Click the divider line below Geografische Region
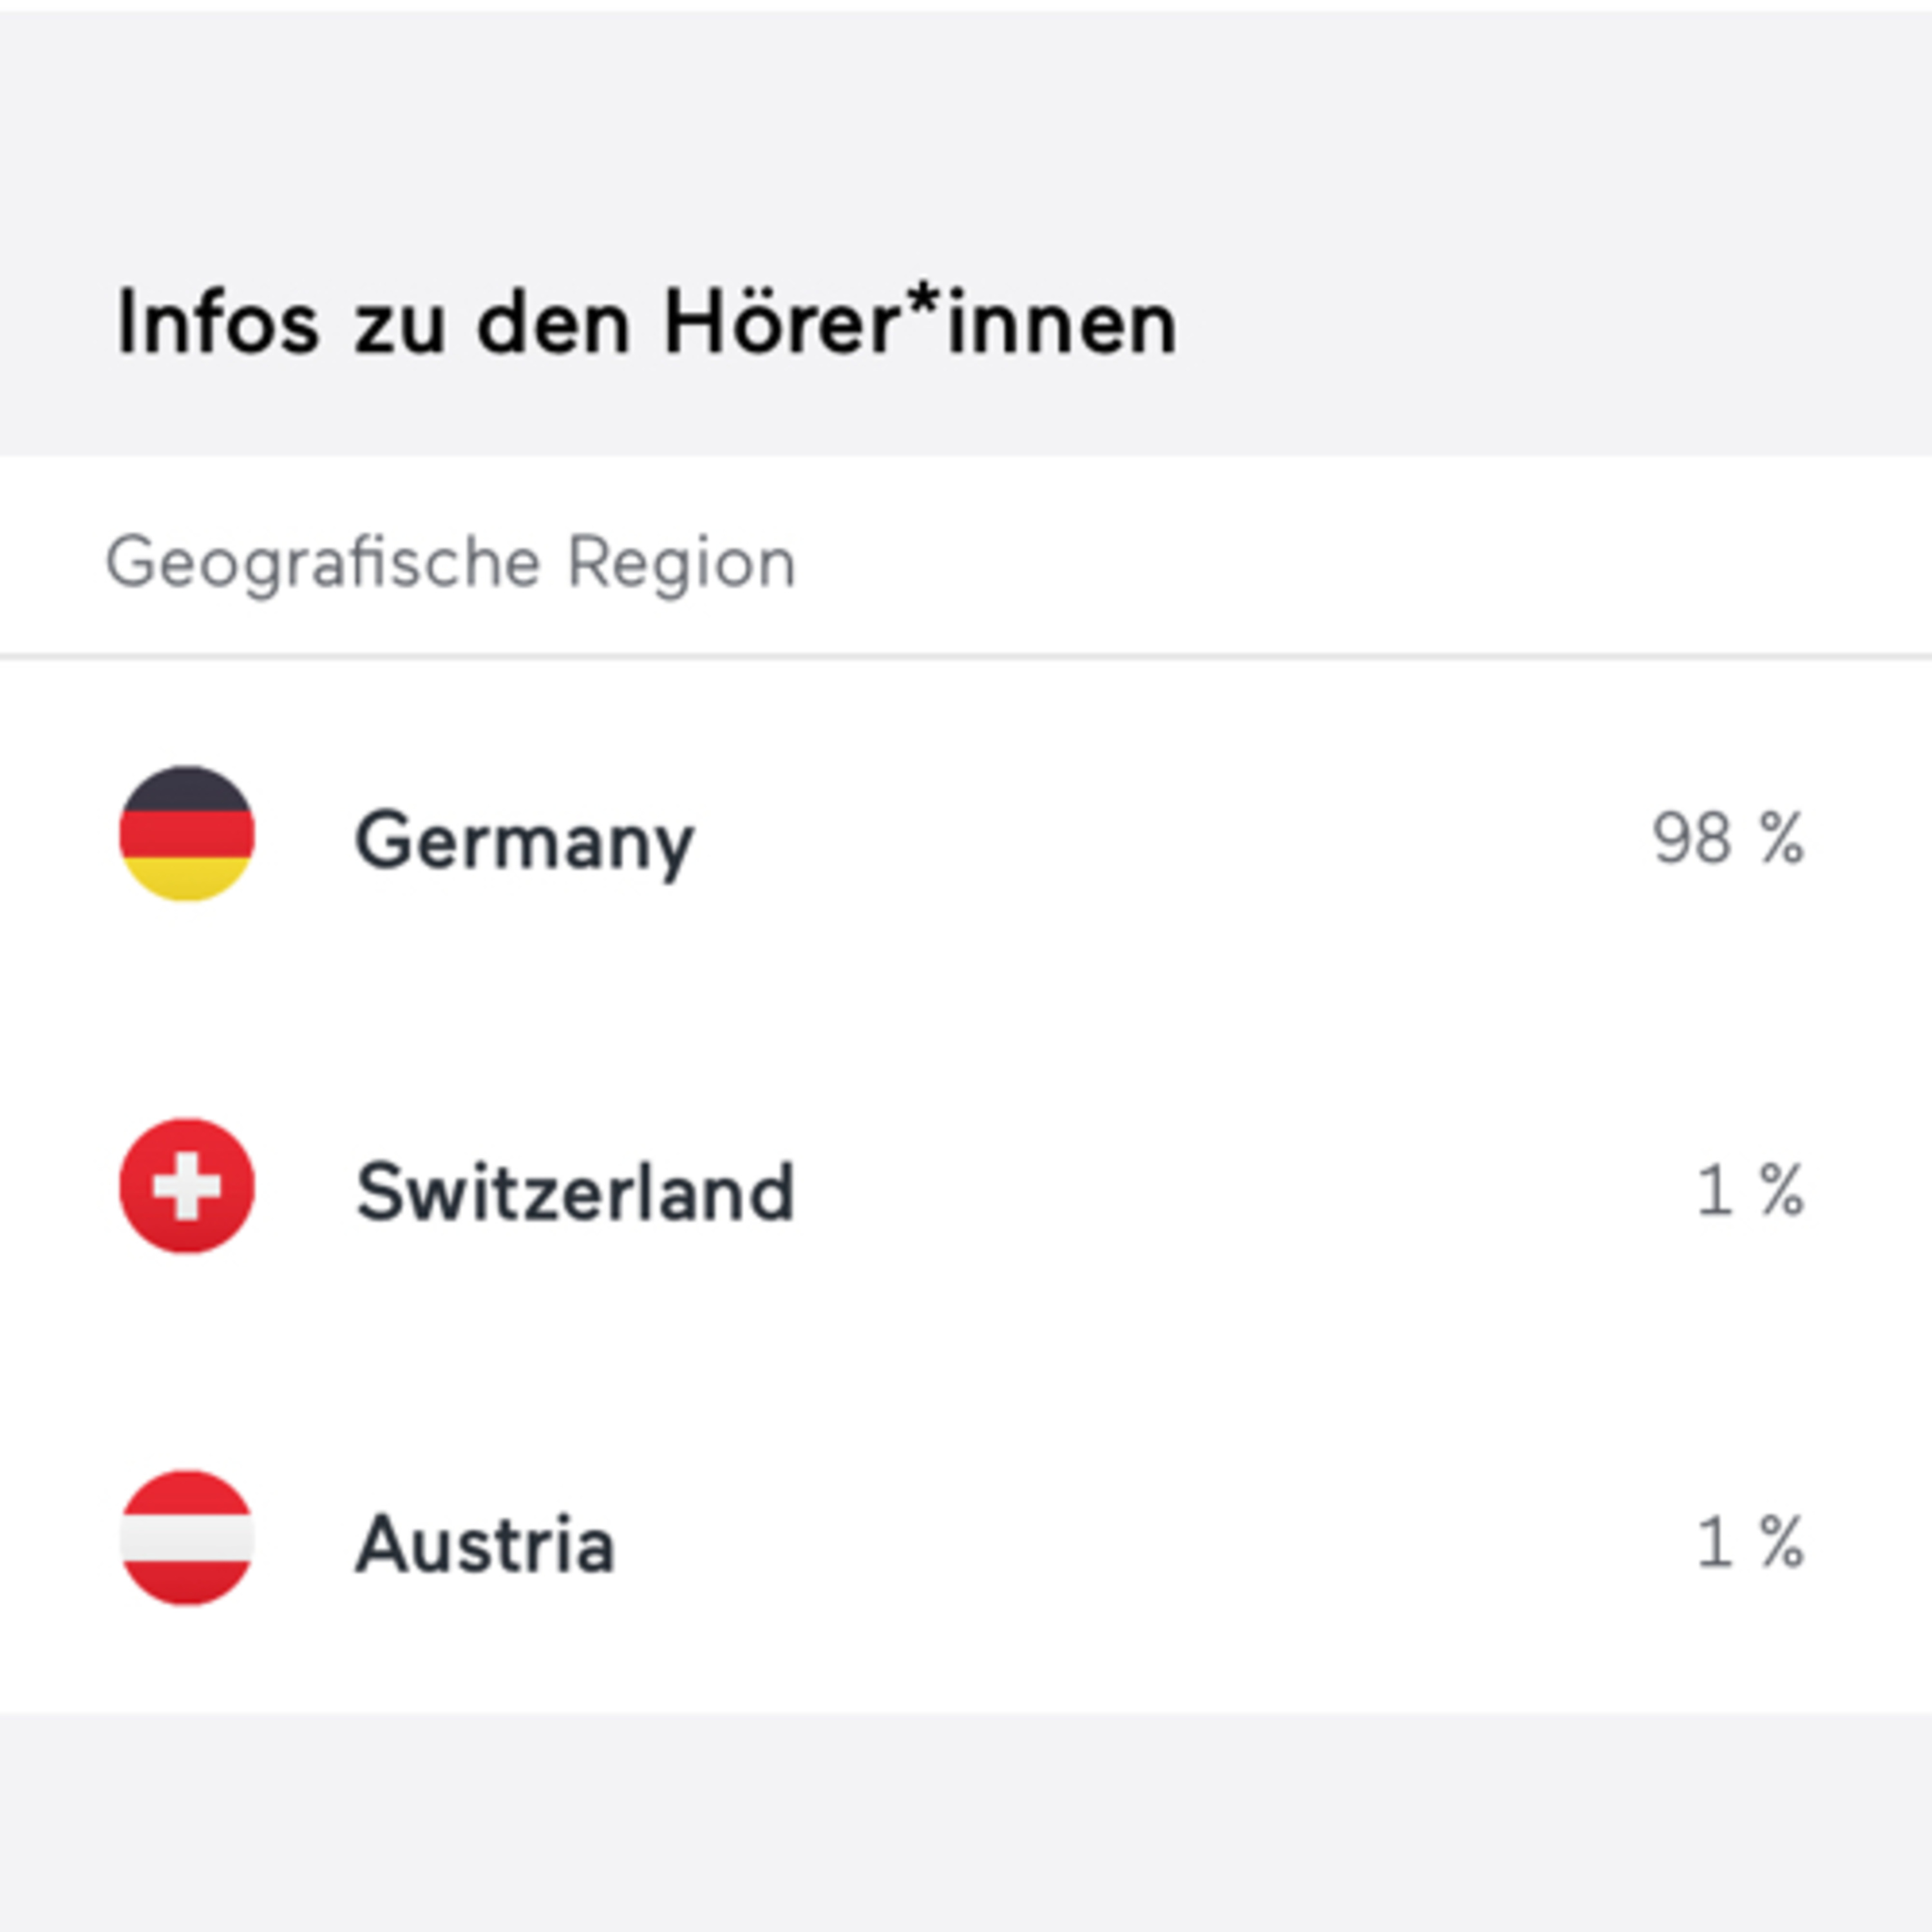Viewport: 1932px width, 1932px height. (966, 657)
